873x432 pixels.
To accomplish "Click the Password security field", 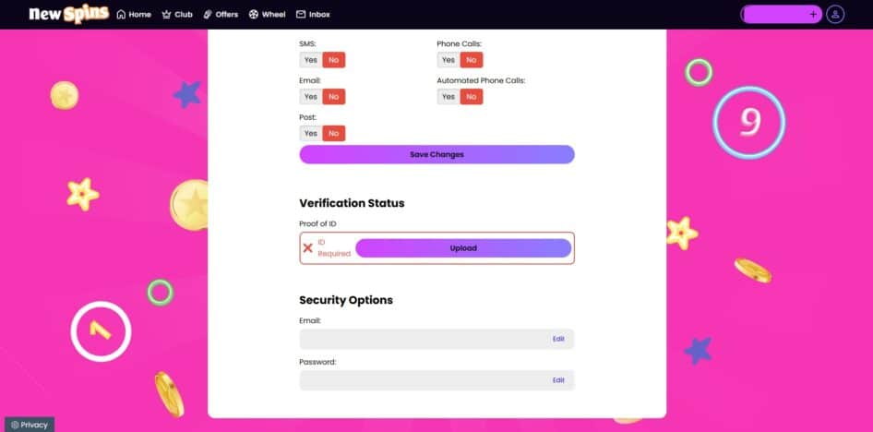I will point(436,380).
